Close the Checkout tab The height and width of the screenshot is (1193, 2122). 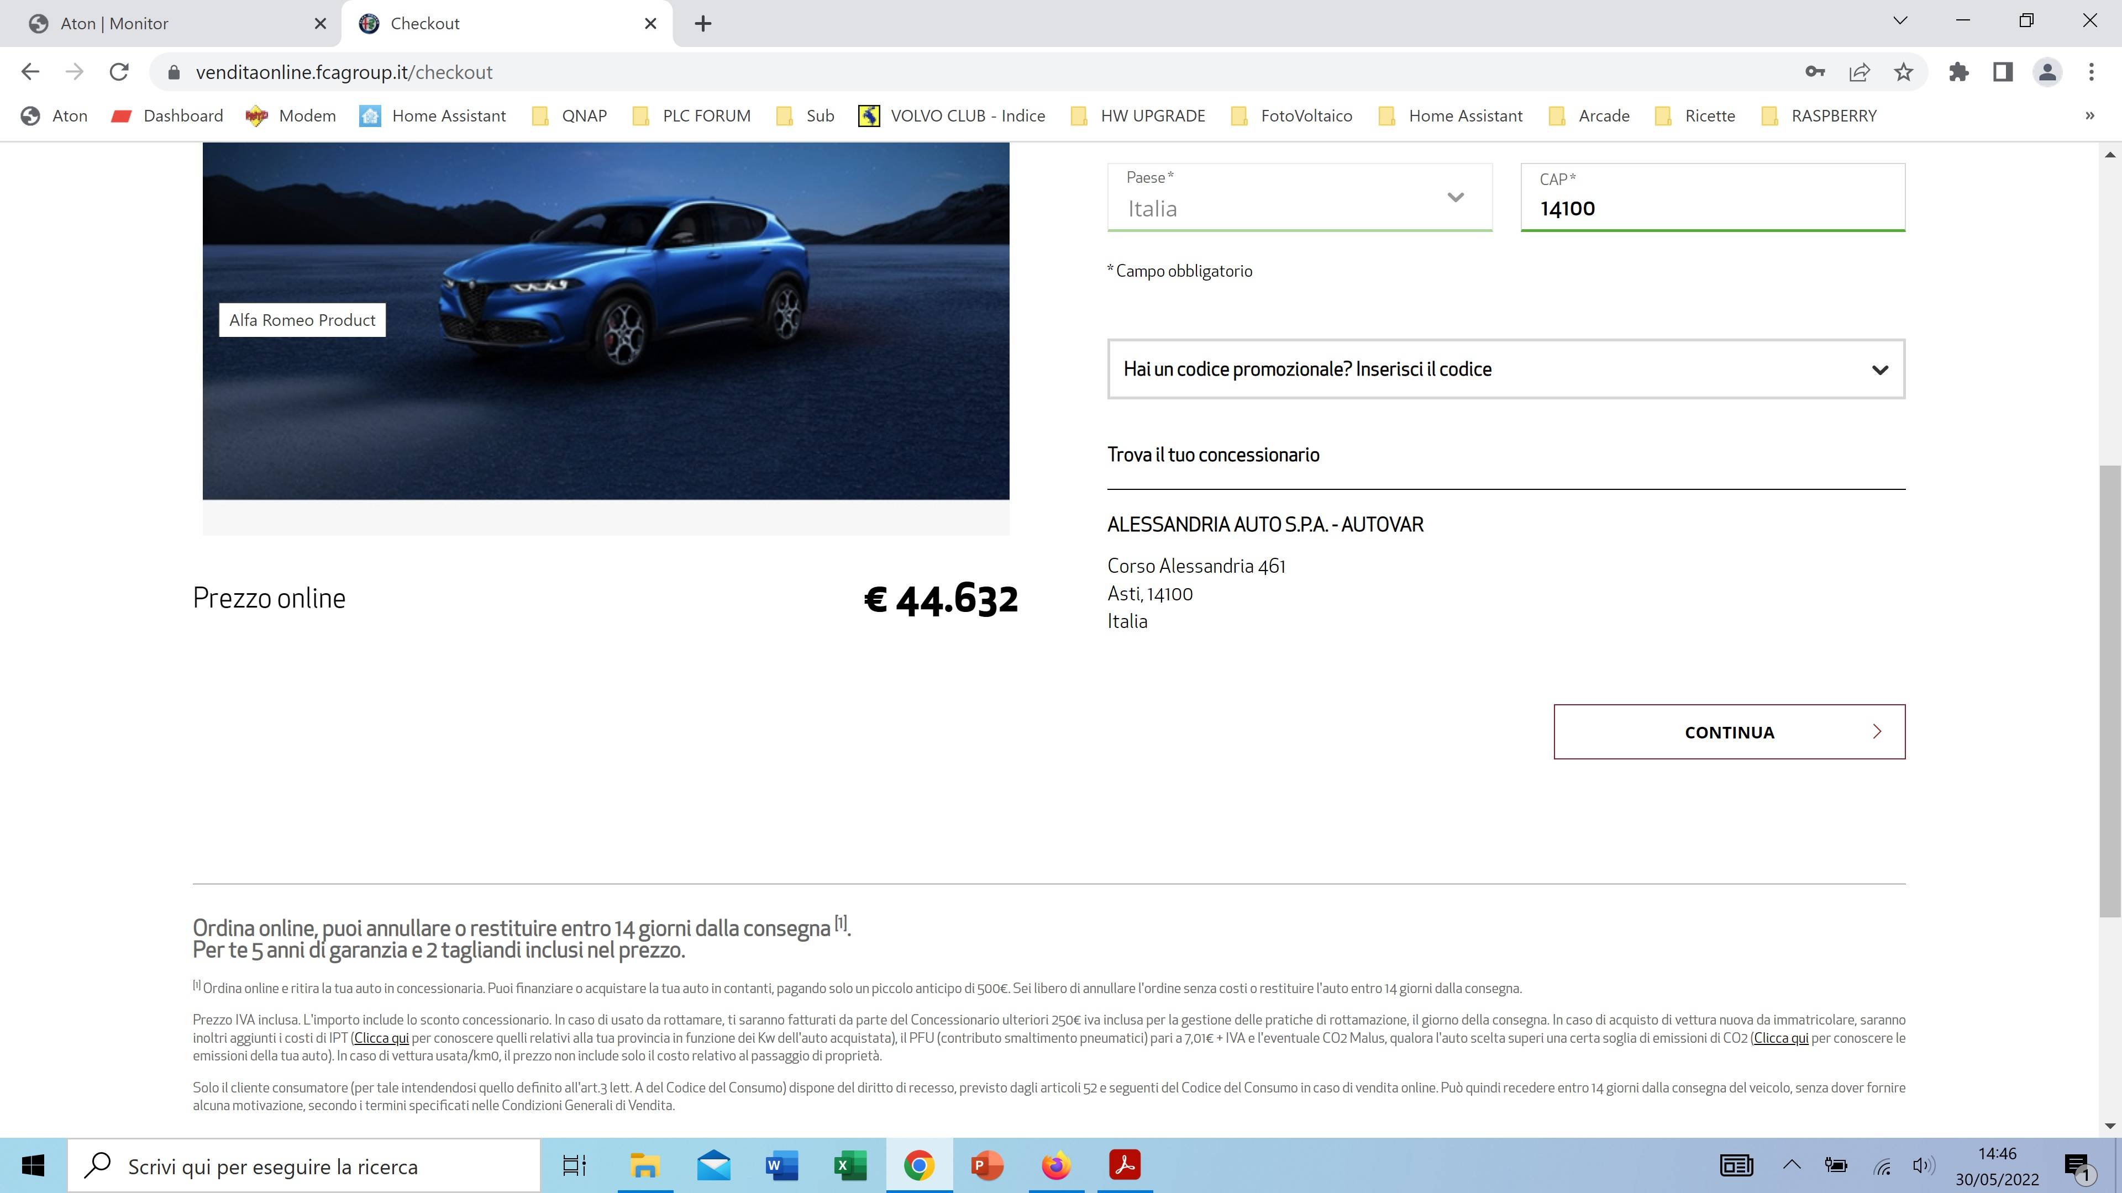[651, 23]
